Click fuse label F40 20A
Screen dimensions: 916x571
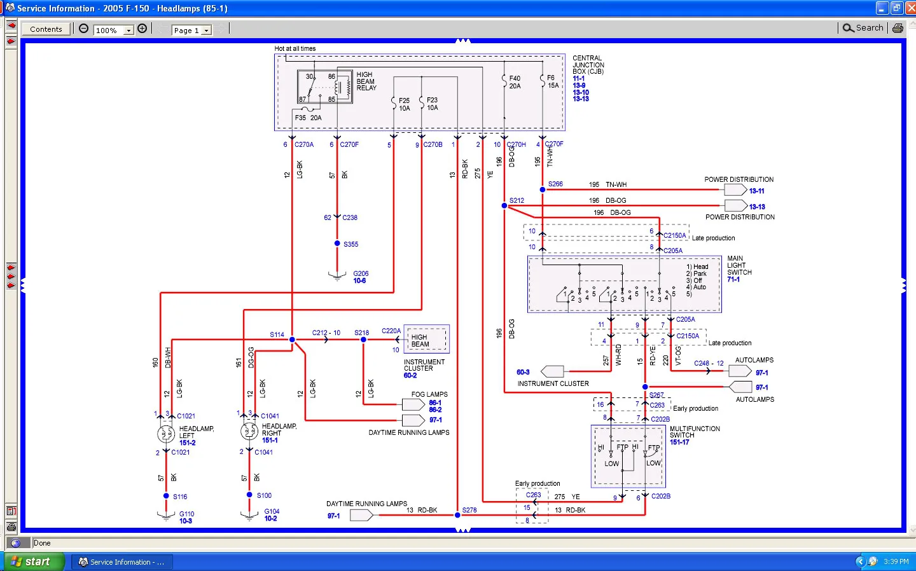(515, 82)
